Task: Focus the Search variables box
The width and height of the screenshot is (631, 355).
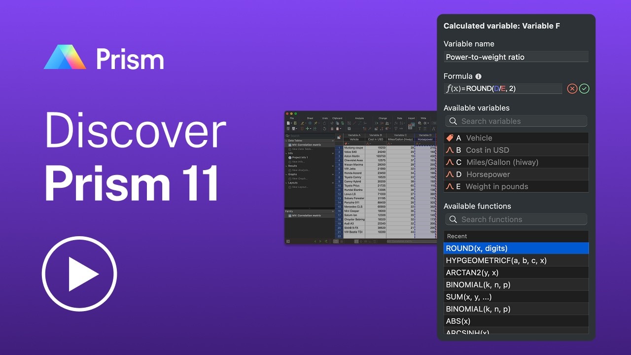Action: coord(516,121)
